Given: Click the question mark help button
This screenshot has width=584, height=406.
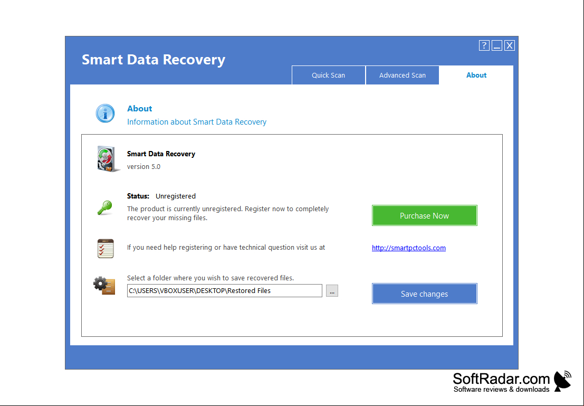Looking at the screenshot, I should pos(484,45).
